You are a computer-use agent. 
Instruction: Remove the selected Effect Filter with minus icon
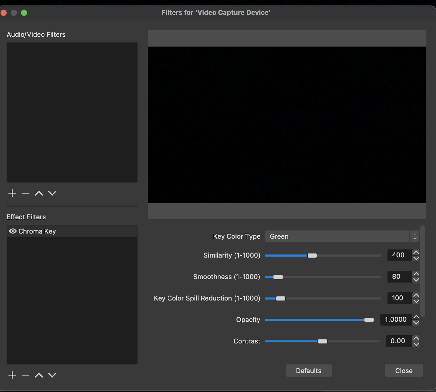click(x=25, y=375)
